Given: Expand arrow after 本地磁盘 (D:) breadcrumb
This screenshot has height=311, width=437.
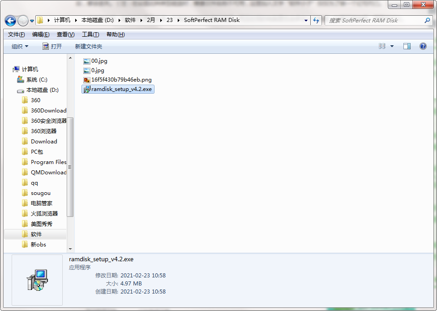Looking at the screenshot, I should point(120,20).
